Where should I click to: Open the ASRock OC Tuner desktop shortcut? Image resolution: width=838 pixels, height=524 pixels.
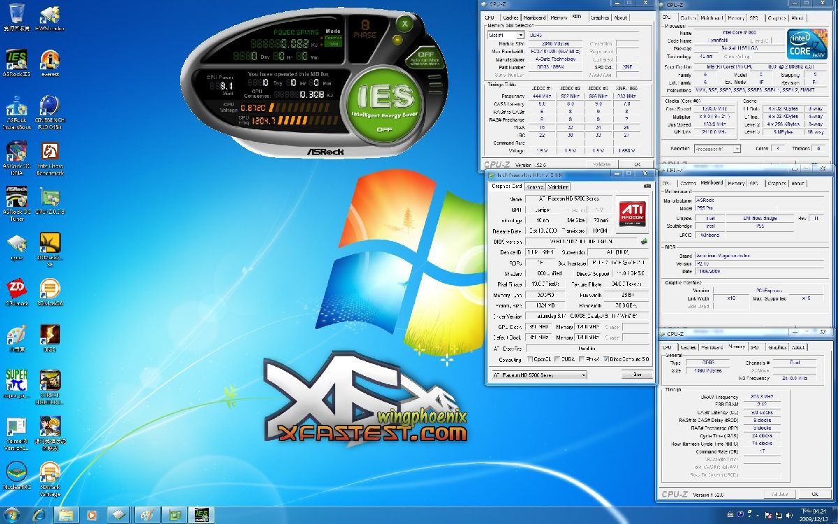pos(16,204)
